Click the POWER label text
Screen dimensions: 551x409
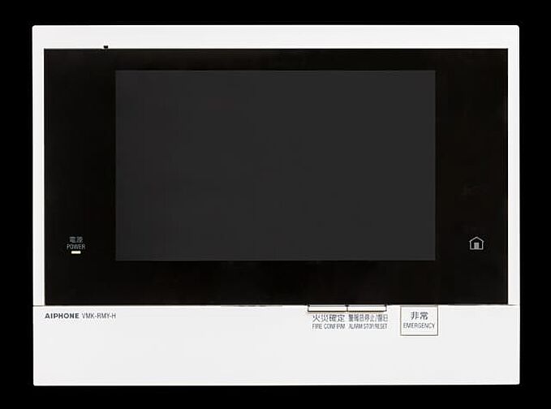coord(75,247)
